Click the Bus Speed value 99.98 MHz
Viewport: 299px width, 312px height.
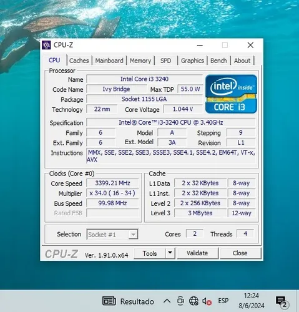tap(112, 203)
